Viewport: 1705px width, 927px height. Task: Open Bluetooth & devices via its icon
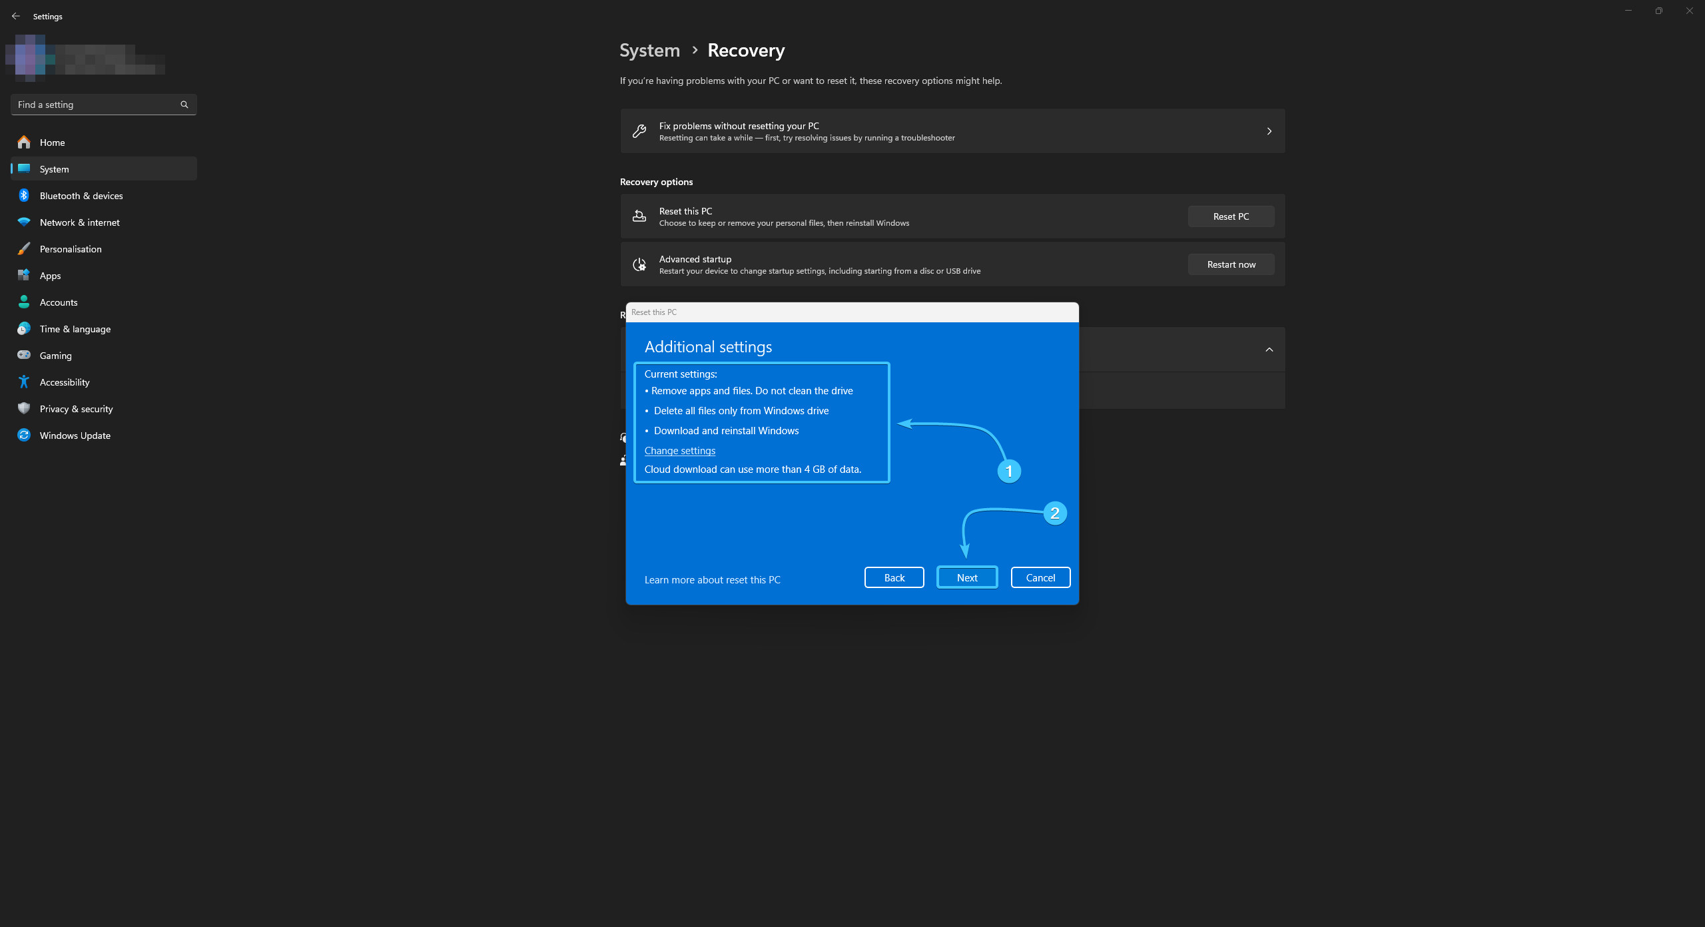pos(24,195)
